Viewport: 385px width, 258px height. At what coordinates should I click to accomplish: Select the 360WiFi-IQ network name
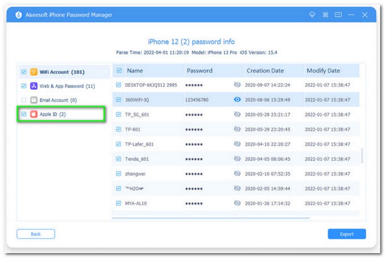point(137,100)
